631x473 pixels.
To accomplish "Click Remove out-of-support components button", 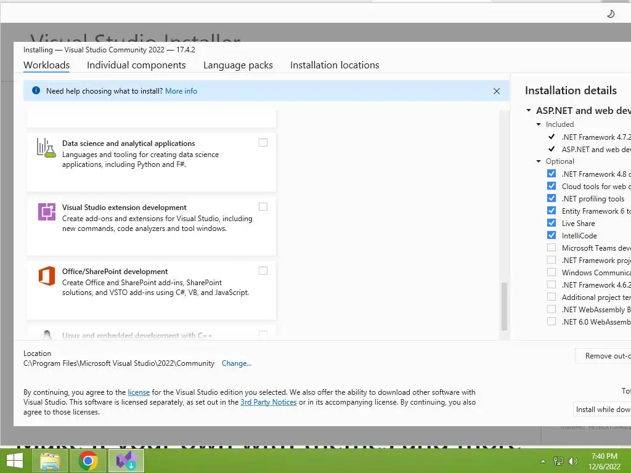I will pyautogui.click(x=603, y=356).
